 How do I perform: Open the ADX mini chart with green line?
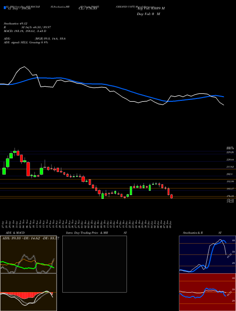[x=28, y=254]
